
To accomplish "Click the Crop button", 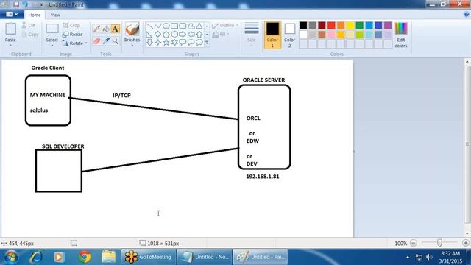I will (71, 25).
